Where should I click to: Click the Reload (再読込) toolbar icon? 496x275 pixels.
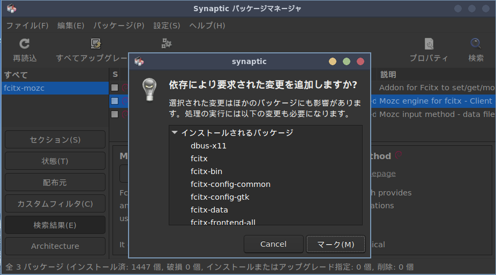[24, 44]
